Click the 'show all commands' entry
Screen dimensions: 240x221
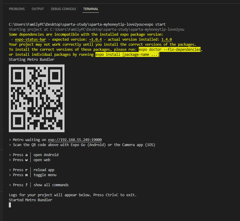[x=51, y=185]
